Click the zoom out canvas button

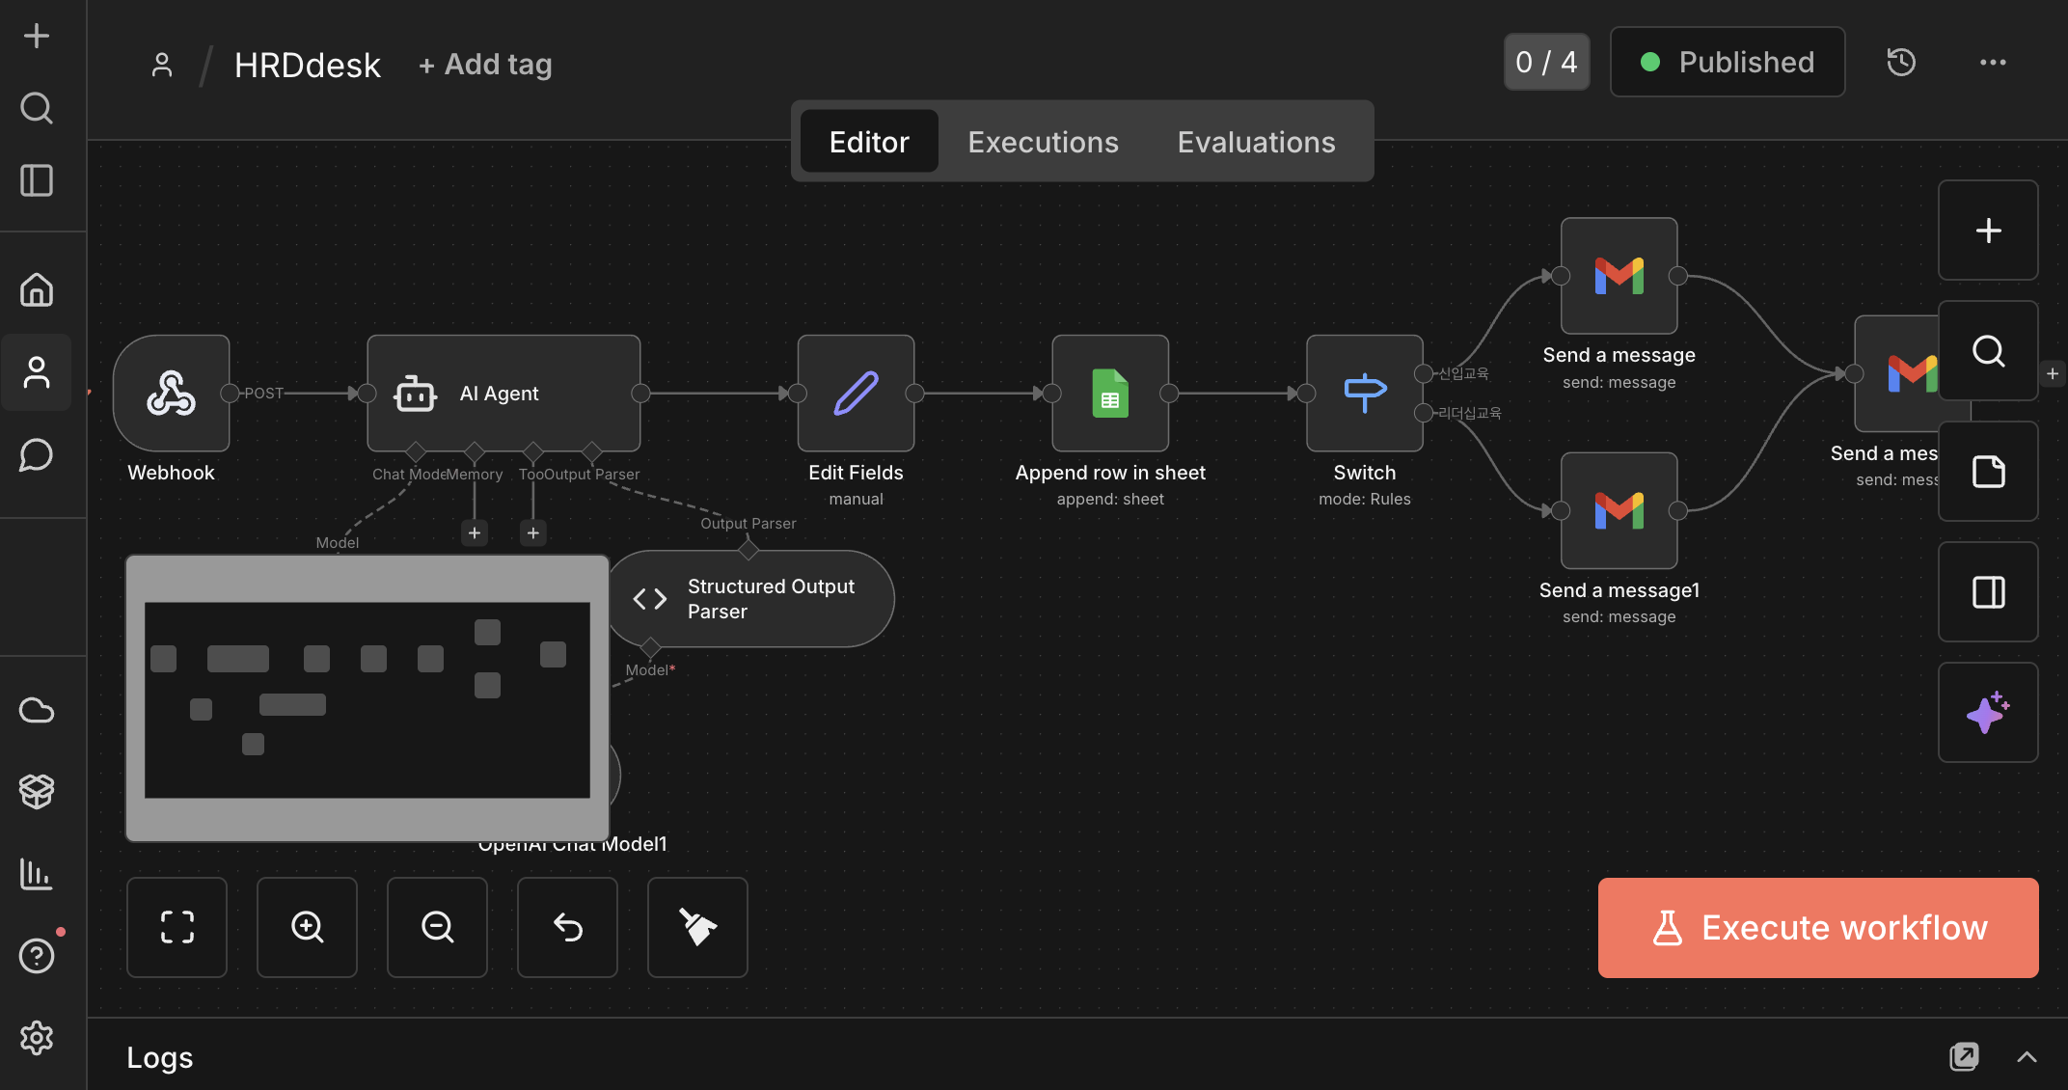point(437,927)
